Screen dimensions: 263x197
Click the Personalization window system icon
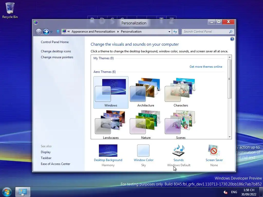click(x=36, y=23)
